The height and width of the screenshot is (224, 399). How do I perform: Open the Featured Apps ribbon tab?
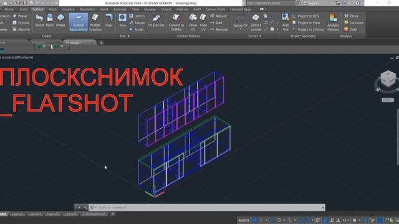point(241,9)
